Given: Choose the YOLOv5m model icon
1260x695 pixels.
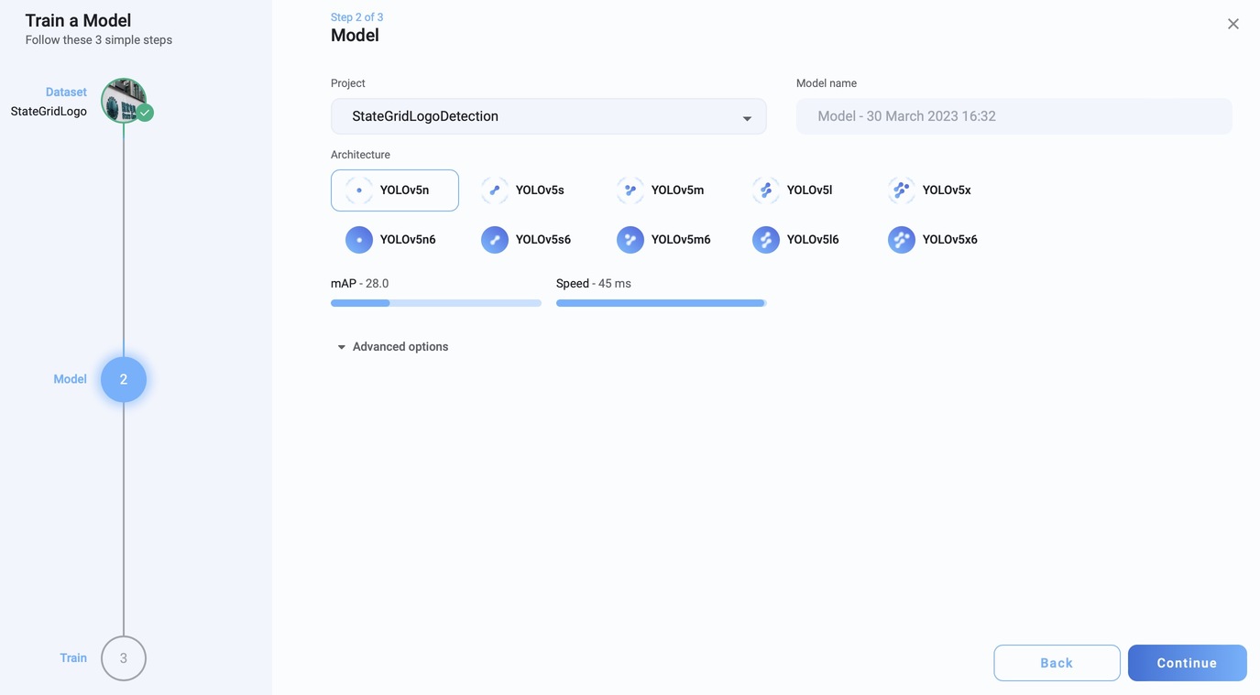Looking at the screenshot, I should [x=630, y=190].
